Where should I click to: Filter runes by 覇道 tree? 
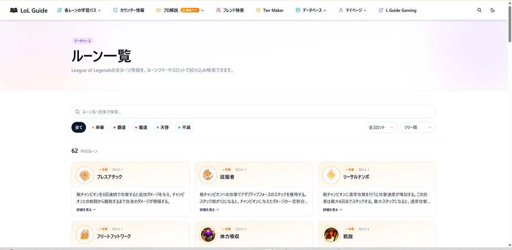119,127
